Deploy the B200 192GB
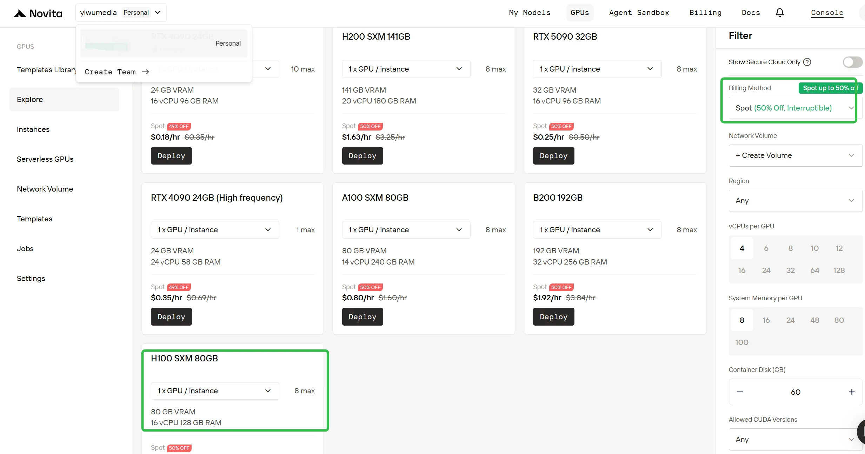865x454 pixels. [x=553, y=317]
